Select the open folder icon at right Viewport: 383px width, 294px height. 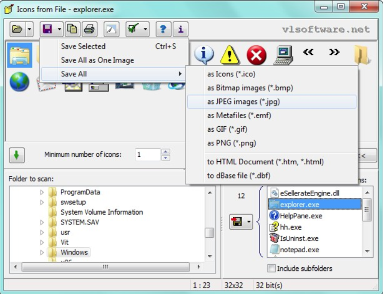click(362, 55)
